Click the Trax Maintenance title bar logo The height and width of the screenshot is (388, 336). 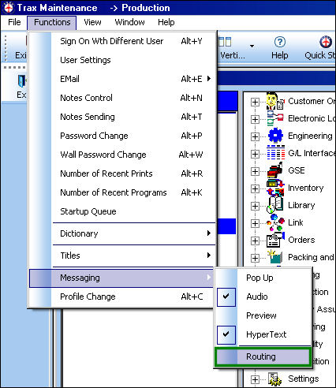coord(9,8)
